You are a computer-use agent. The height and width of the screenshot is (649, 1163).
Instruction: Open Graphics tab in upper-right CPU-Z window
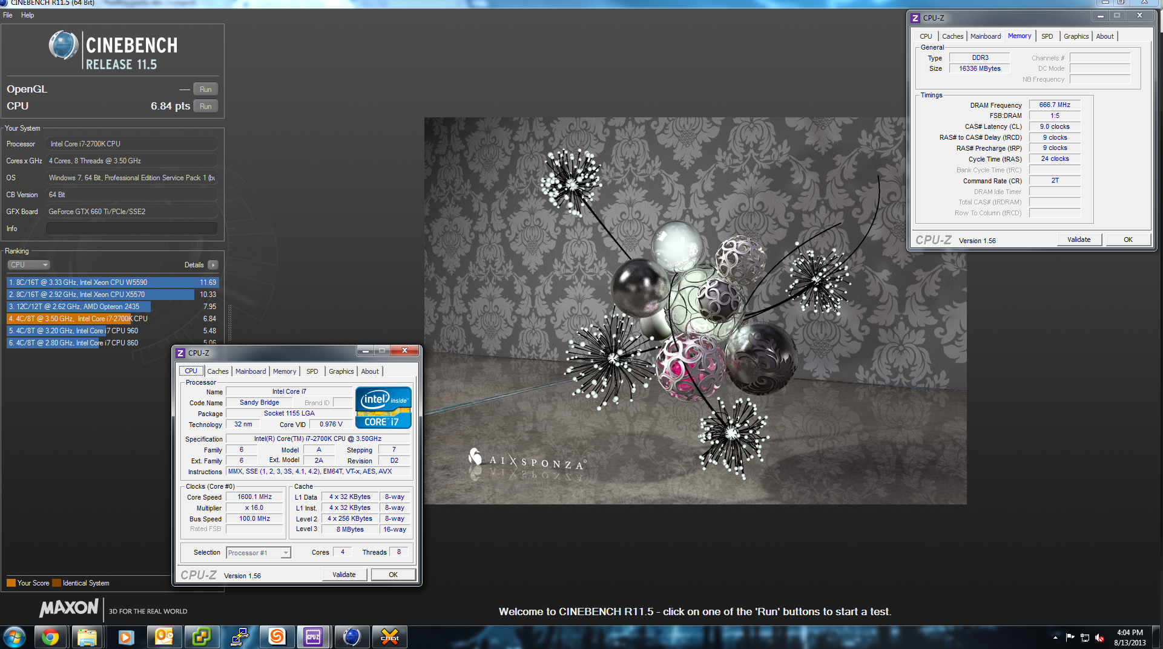1076,36
